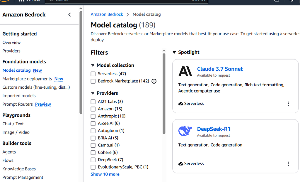Open Marketplace deployments in sidebar

(27, 79)
